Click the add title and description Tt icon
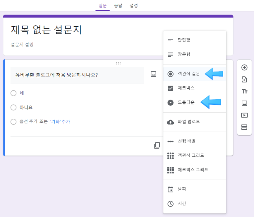This screenshot has height=217, width=254. (x=244, y=91)
